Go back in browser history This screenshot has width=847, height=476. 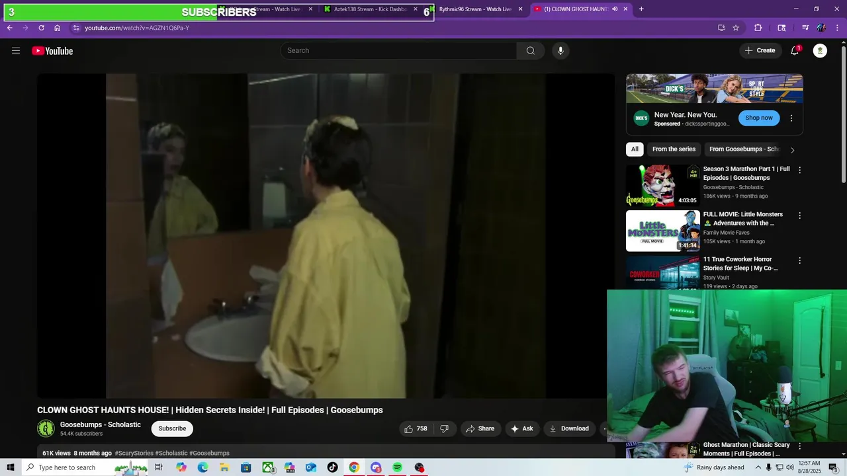point(9,28)
